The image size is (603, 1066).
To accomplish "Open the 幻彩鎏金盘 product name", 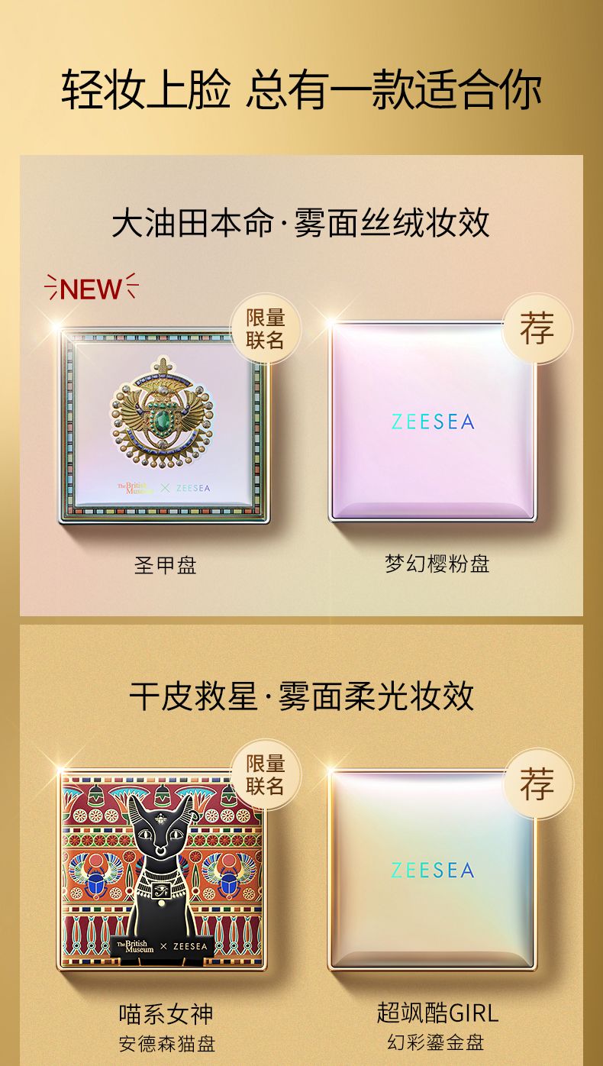I will coord(435,1042).
